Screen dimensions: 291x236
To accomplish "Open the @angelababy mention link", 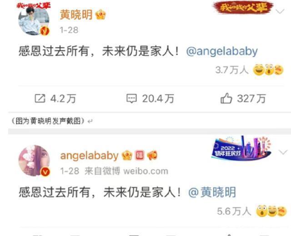I will point(222,51).
